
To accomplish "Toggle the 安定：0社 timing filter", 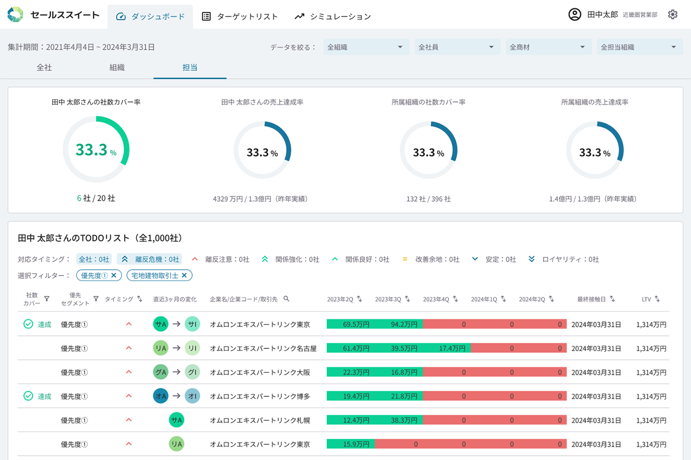I will coord(493,259).
